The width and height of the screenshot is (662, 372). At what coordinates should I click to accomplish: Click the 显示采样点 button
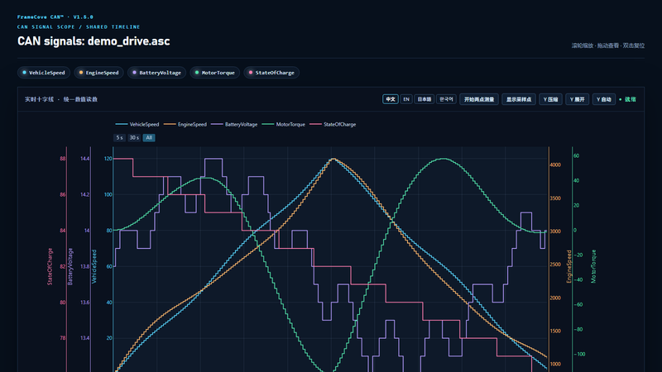(x=519, y=99)
